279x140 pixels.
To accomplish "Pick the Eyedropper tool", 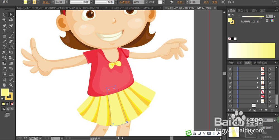I will coord(4,68).
